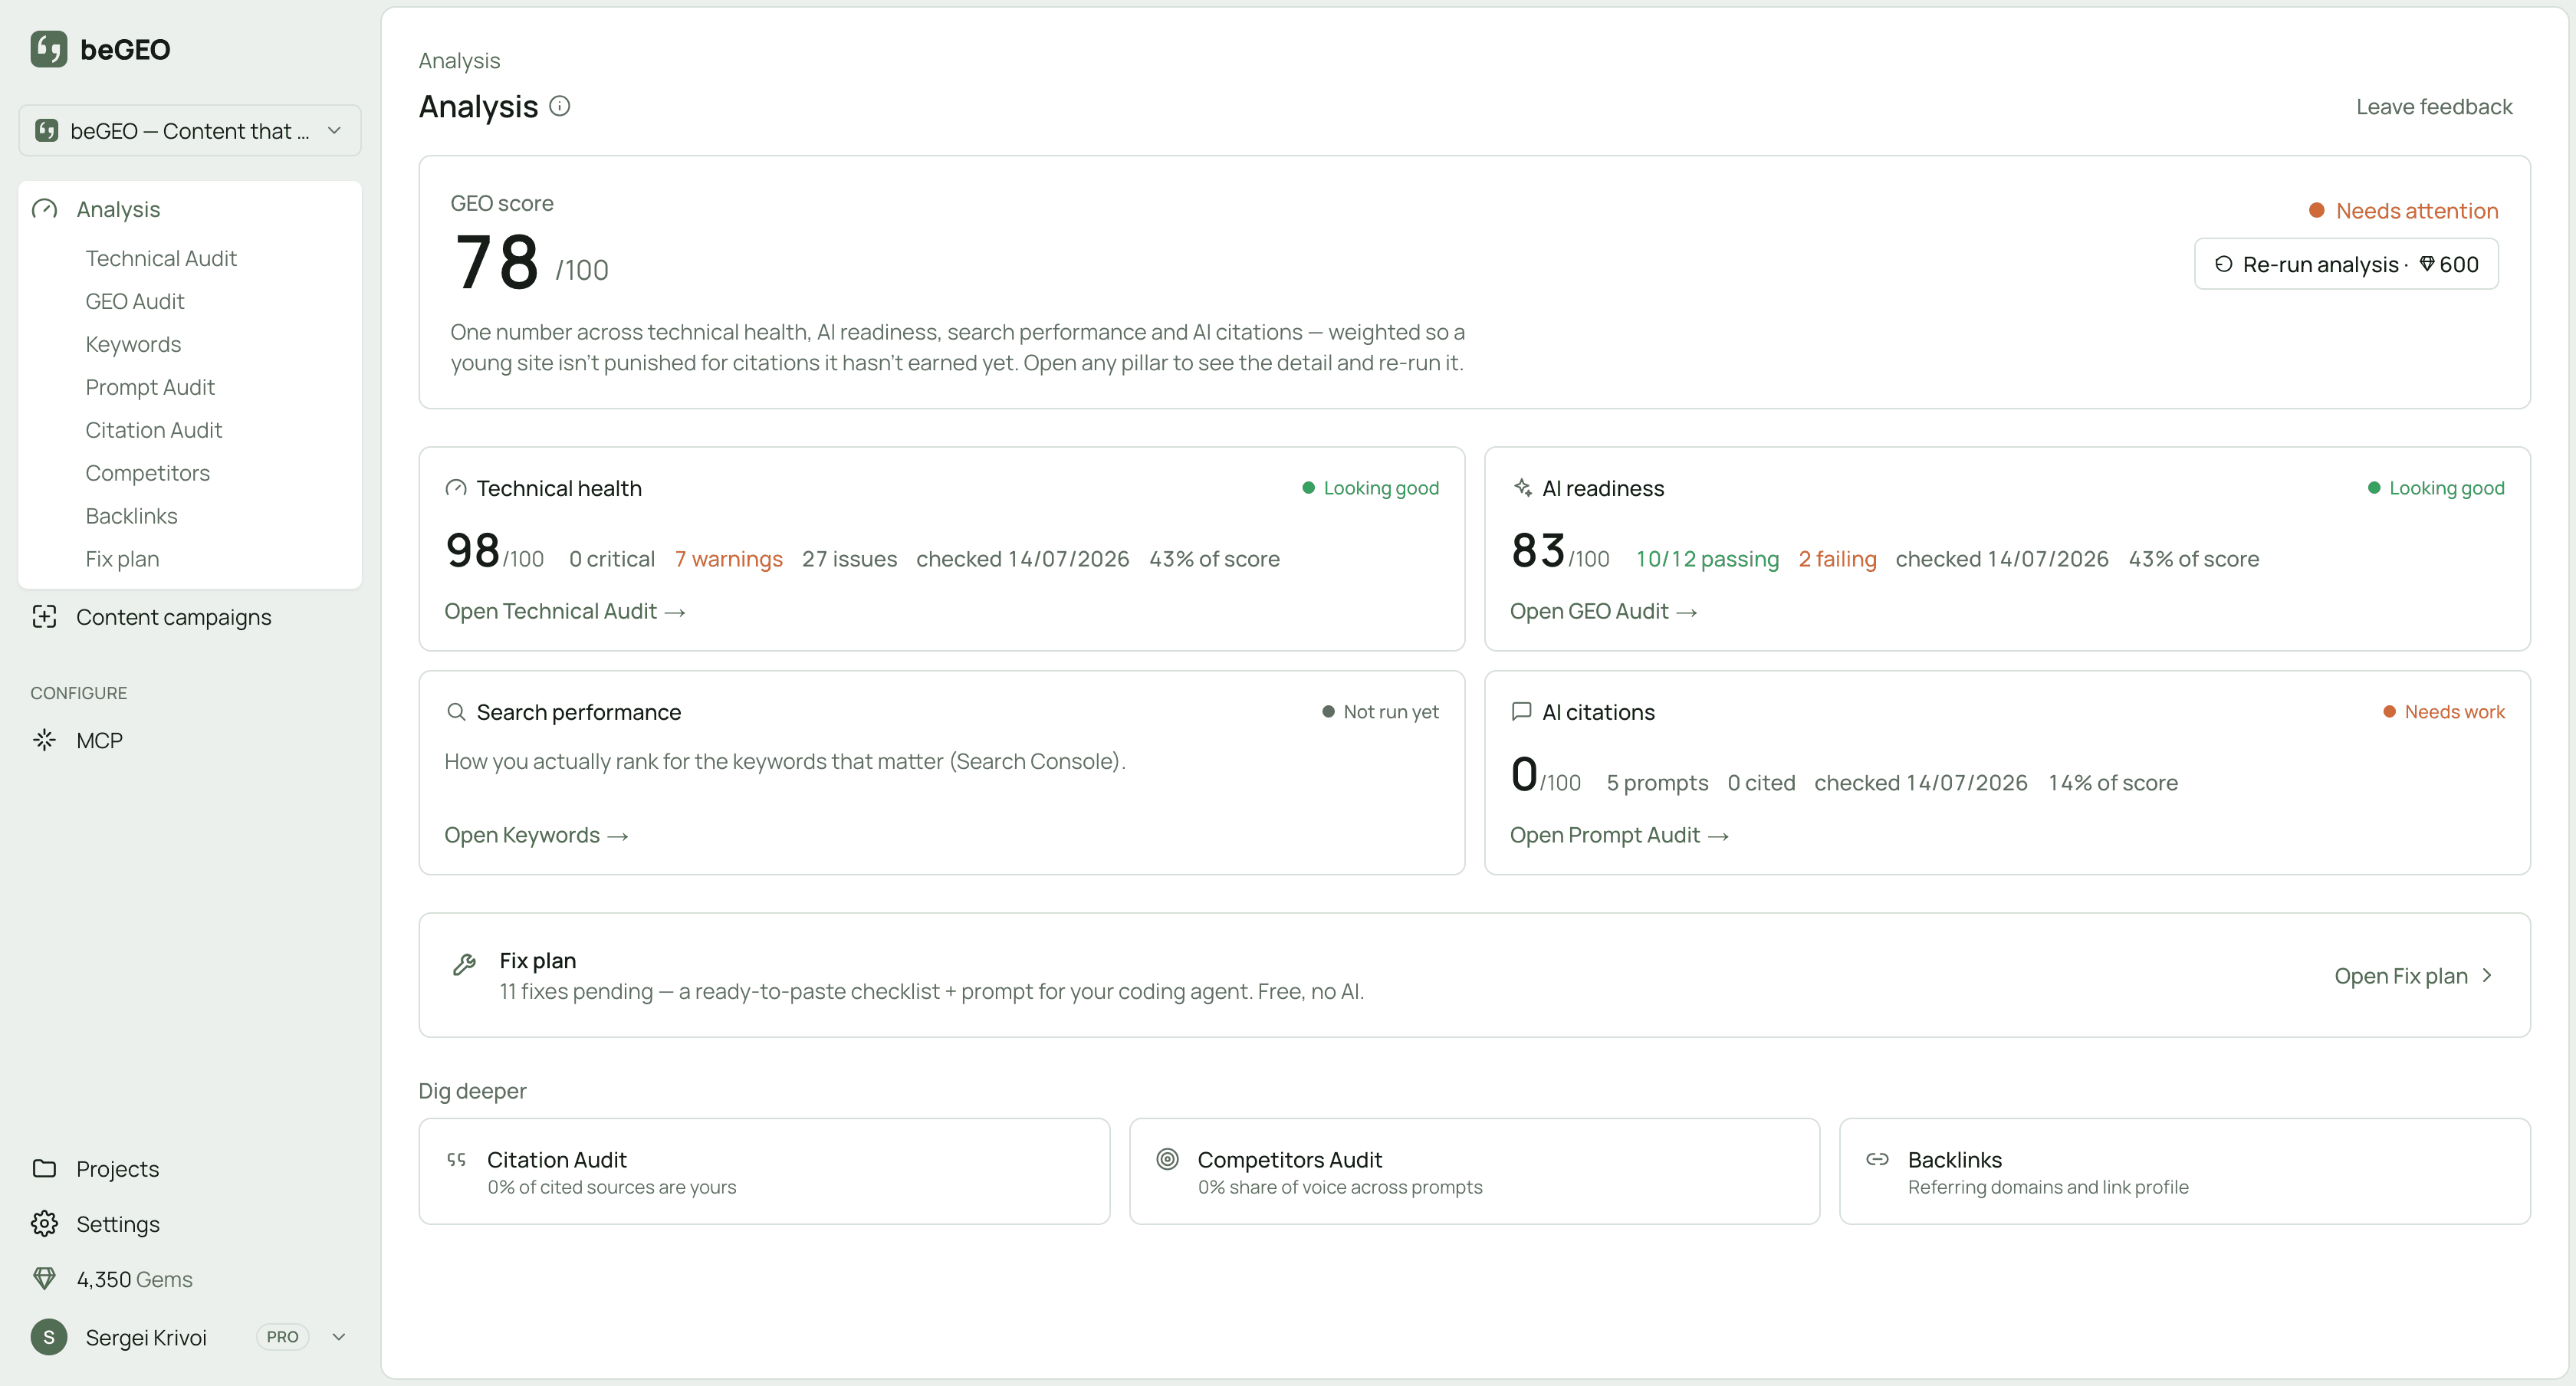Click the Needs attention status label
This screenshot has height=1386, width=2576.
pyautogui.click(x=2403, y=211)
